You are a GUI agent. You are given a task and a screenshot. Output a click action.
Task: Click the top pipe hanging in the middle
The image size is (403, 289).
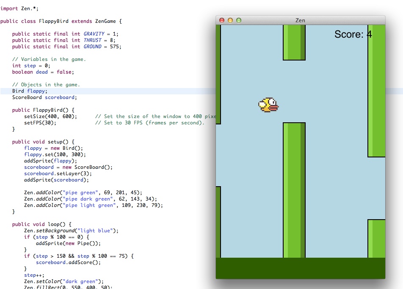294,43
